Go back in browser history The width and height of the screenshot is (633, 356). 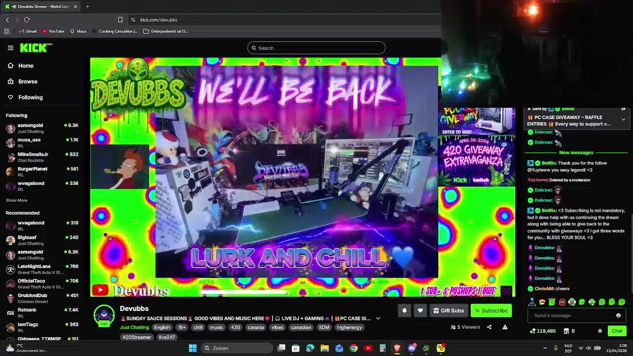(x=7, y=20)
